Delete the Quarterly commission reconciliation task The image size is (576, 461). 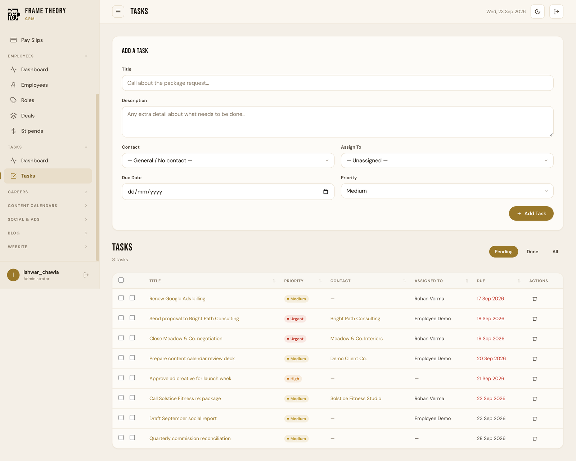(535, 439)
